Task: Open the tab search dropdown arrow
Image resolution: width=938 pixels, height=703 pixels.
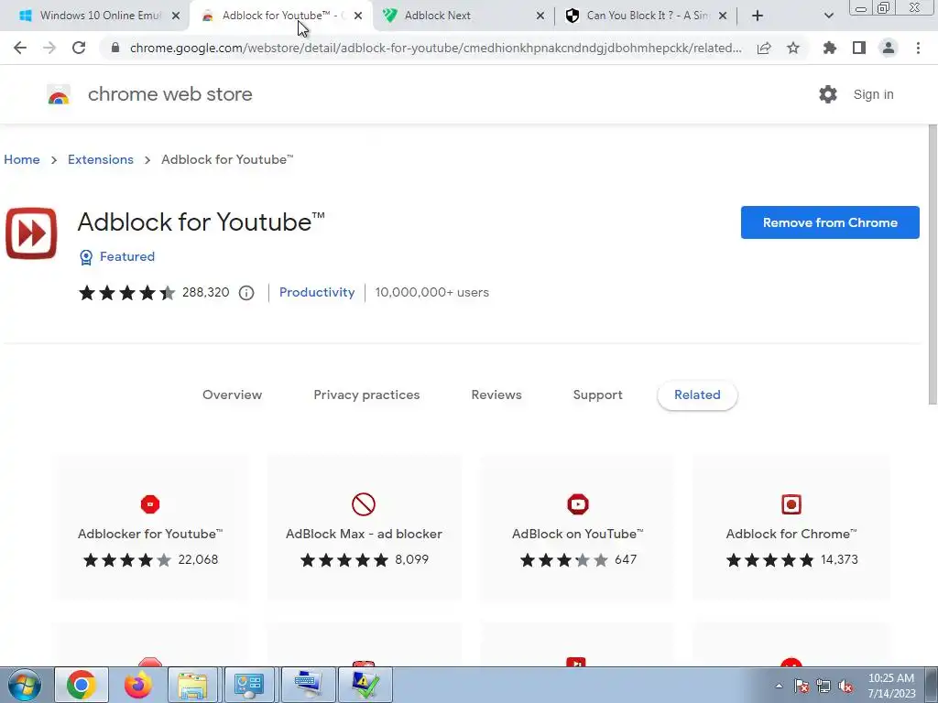Action: click(x=828, y=16)
